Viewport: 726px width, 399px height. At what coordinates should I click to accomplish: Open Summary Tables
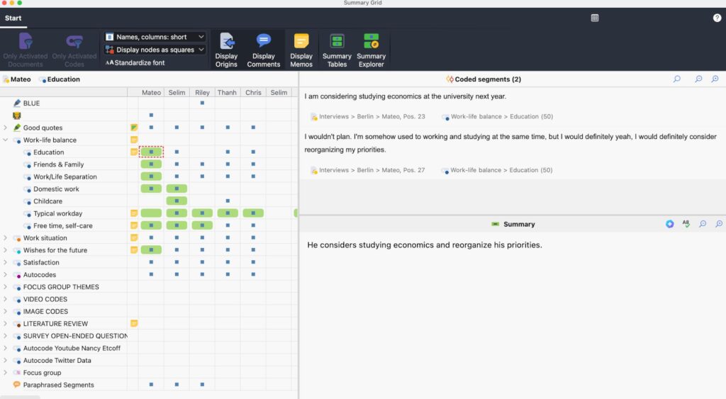tap(337, 50)
